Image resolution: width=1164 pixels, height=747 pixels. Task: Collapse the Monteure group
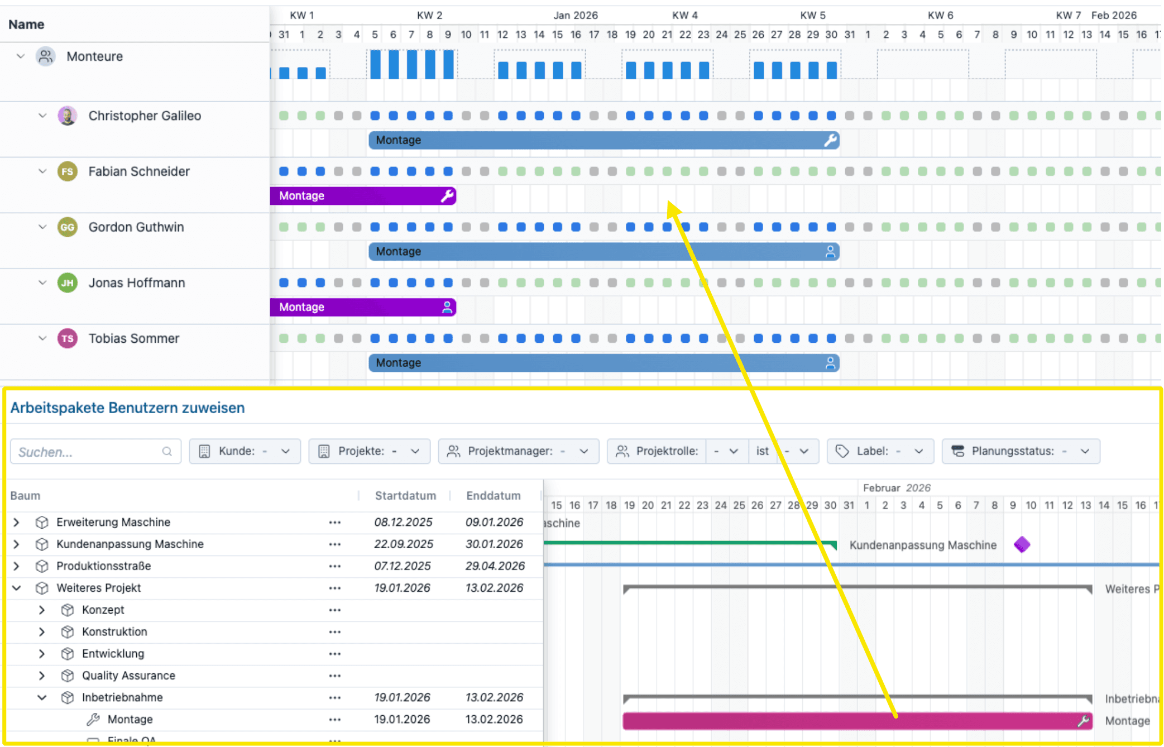(21, 56)
